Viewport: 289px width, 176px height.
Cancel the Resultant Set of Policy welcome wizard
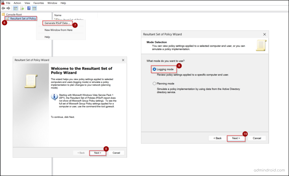pyautogui.click(x=117, y=153)
